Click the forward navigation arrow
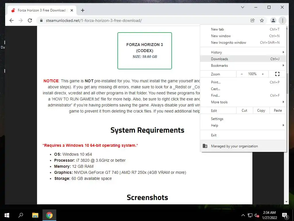The image size is (294, 221). tap(21, 20)
